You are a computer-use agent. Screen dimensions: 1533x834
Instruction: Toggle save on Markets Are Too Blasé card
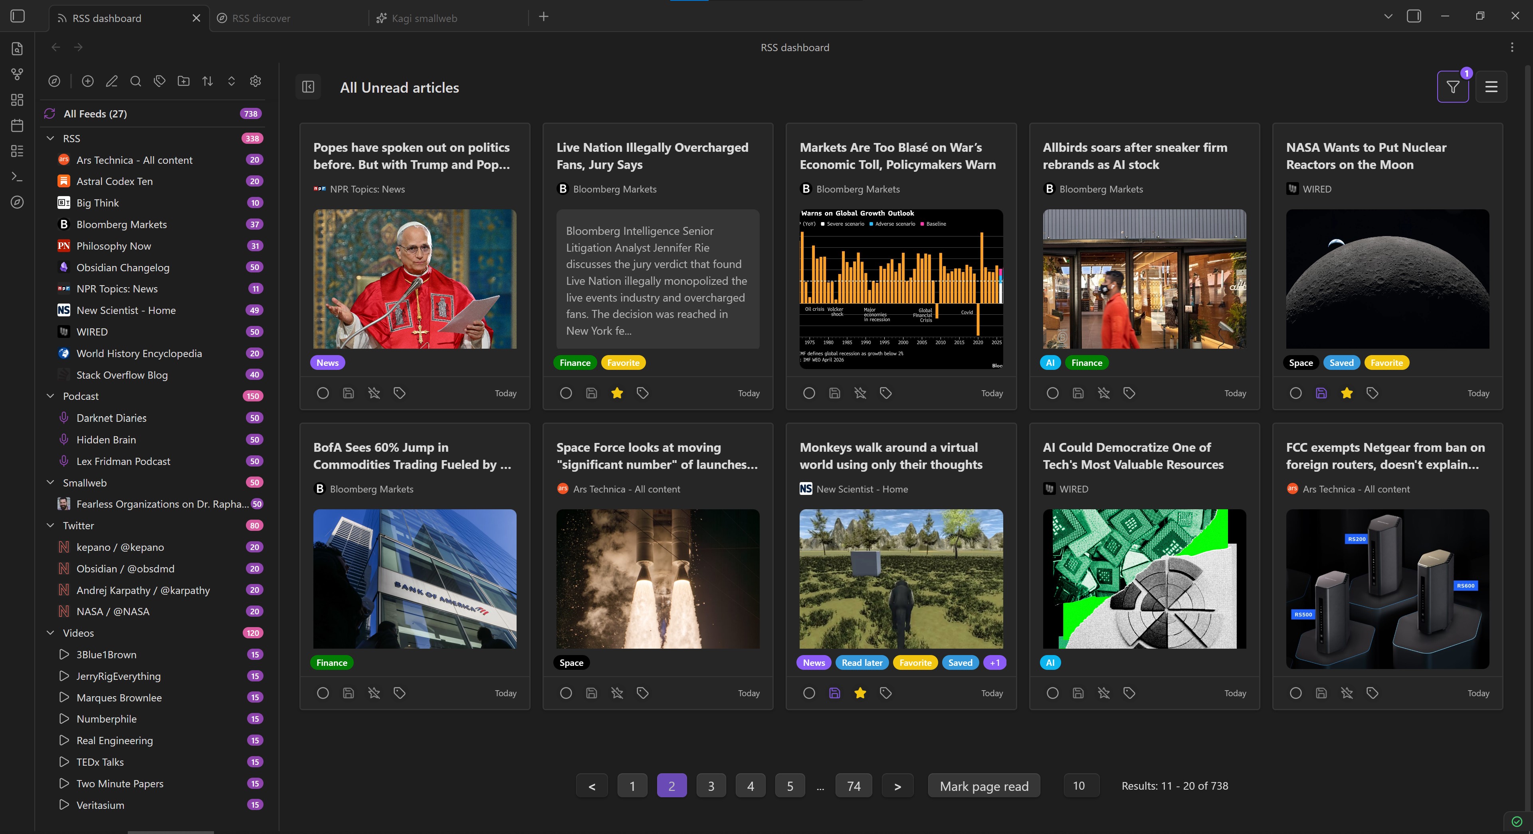tap(834, 393)
